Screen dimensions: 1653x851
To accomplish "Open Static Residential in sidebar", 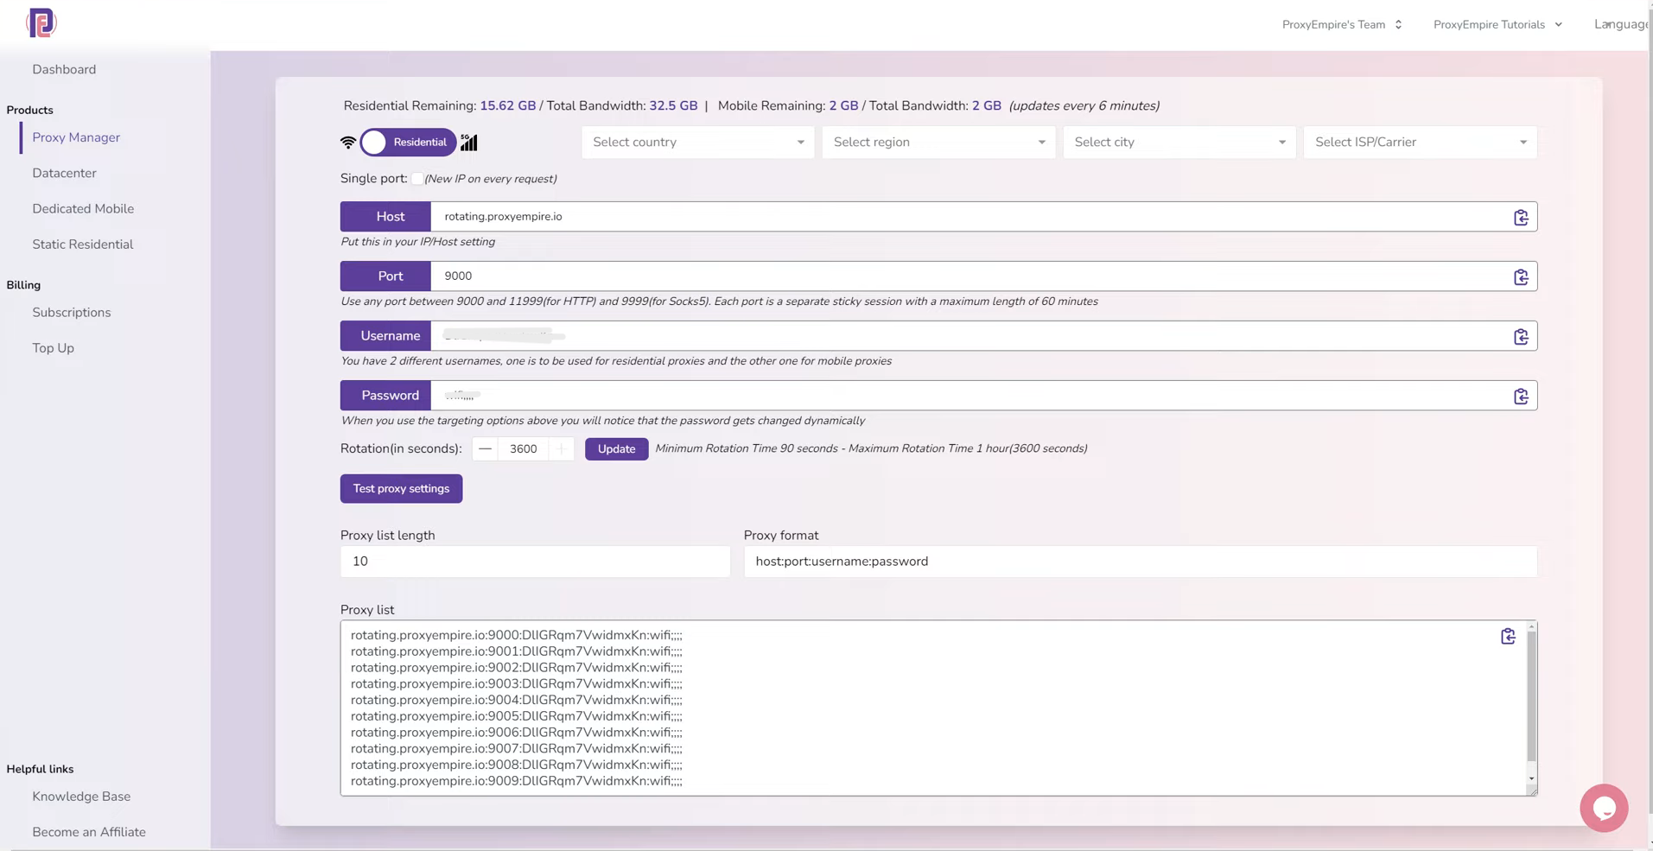I will 83,245.
